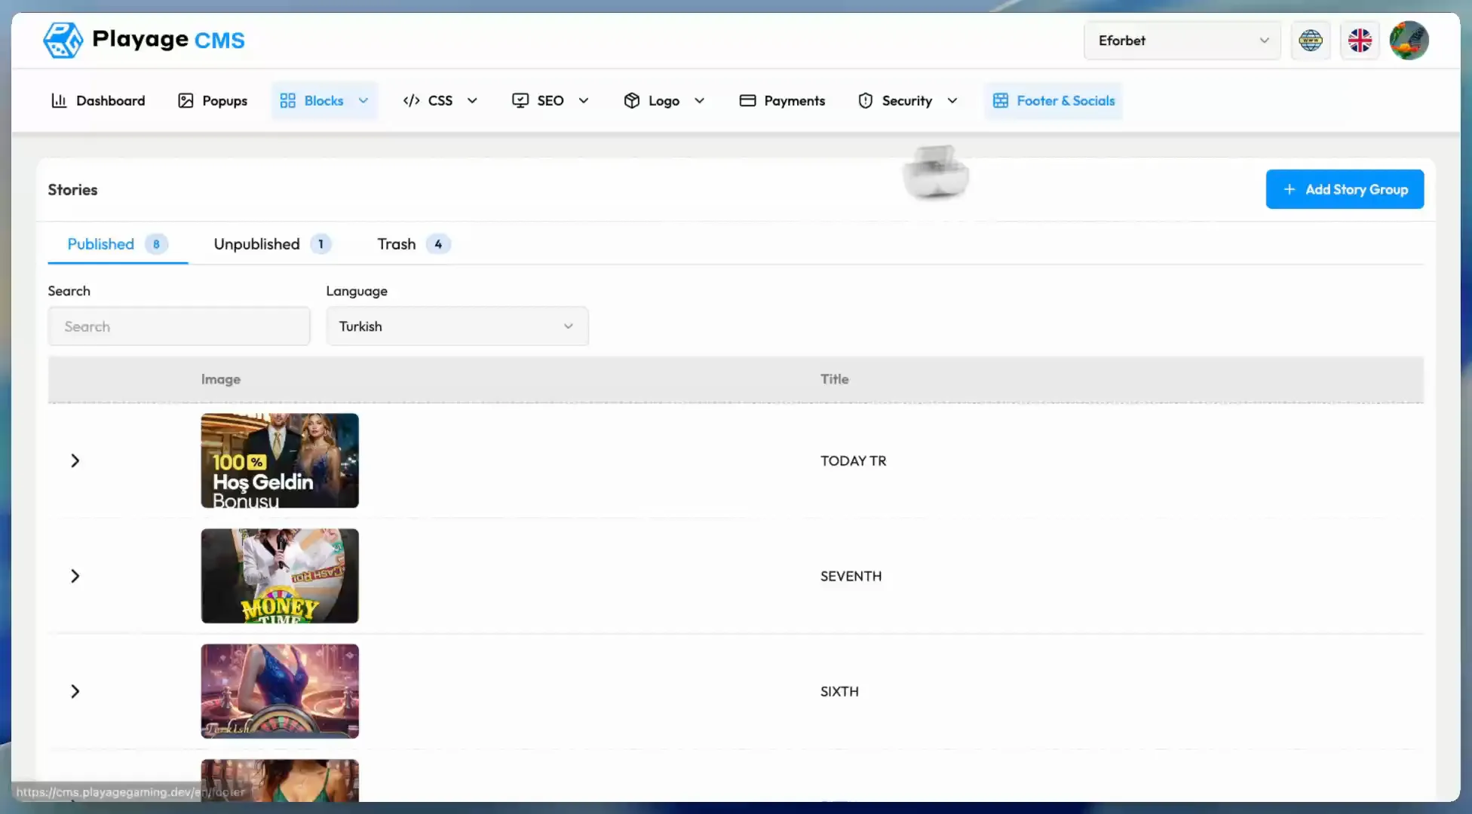Switch to the Unpublished tab
Image resolution: width=1472 pixels, height=814 pixels.
(271, 244)
